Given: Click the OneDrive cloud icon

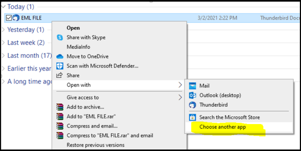Looking at the screenshot, I should (x=60, y=56).
